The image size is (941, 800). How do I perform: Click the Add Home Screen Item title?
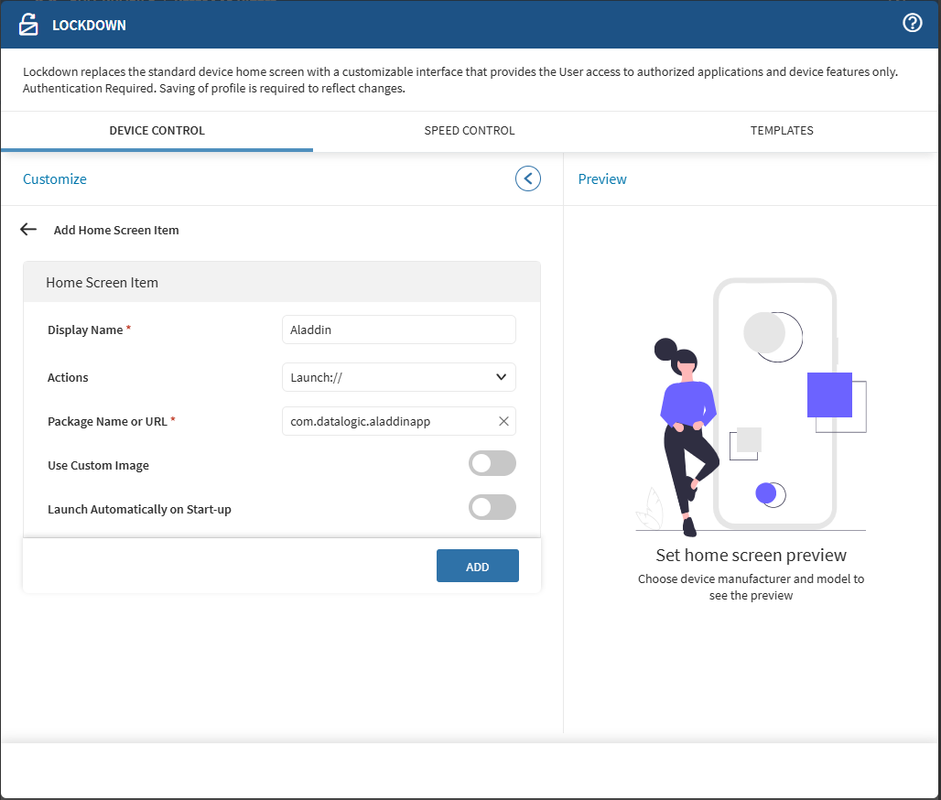pyautogui.click(x=116, y=231)
